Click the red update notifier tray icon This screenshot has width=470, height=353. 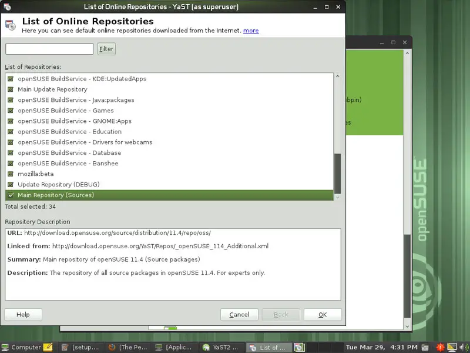[x=440, y=347]
